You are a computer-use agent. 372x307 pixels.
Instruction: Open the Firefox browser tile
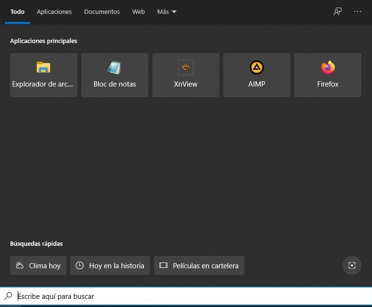pyautogui.click(x=328, y=75)
